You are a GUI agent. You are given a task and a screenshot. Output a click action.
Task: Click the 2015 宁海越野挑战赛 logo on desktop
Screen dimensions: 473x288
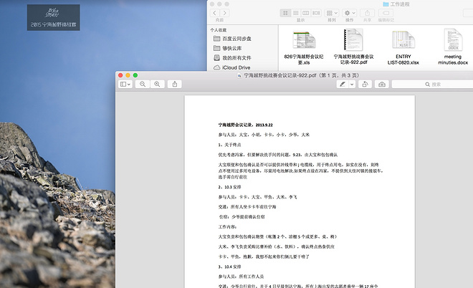point(54,17)
